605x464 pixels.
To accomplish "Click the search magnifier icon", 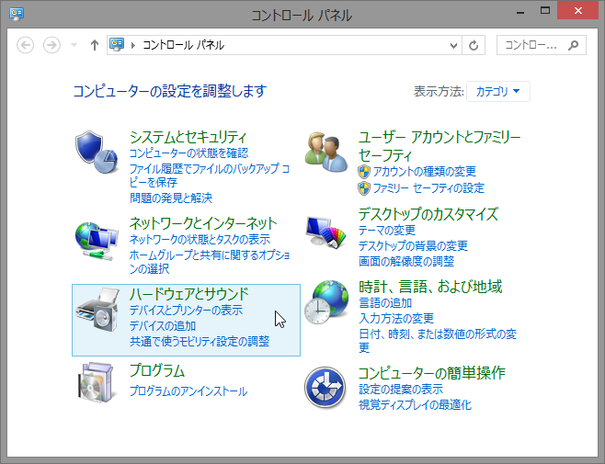I will click(574, 45).
